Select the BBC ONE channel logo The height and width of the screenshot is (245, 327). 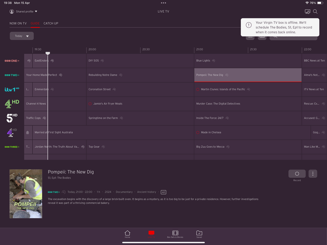[12, 61]
